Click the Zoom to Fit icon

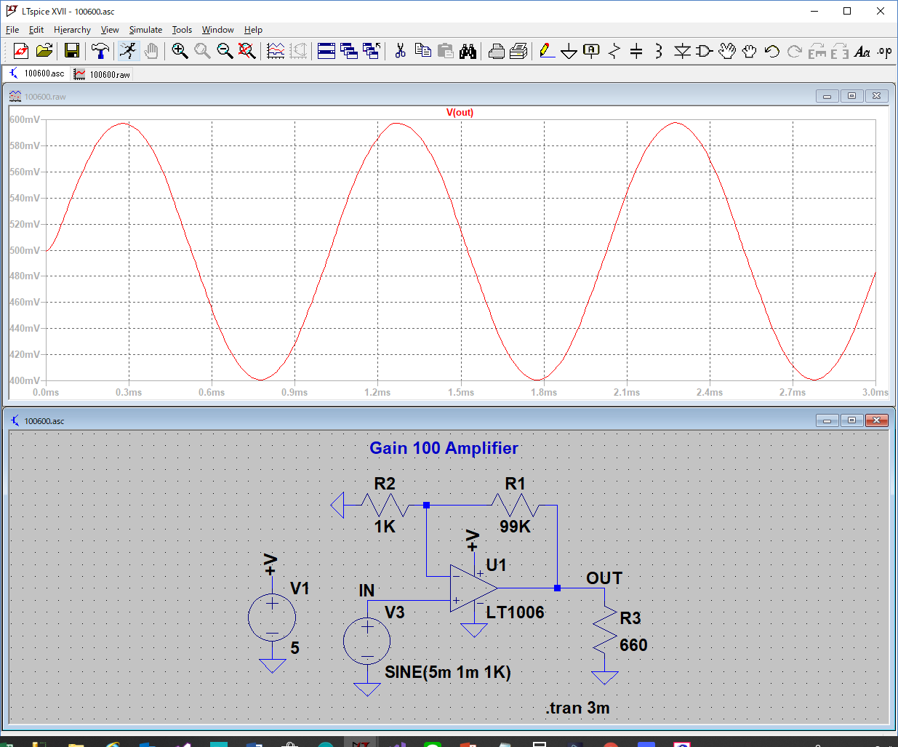coord(247,51)
